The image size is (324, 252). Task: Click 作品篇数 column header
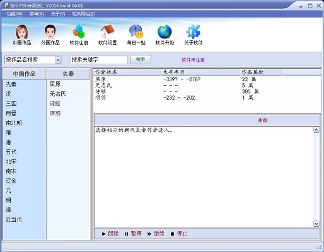coord(262,72)
